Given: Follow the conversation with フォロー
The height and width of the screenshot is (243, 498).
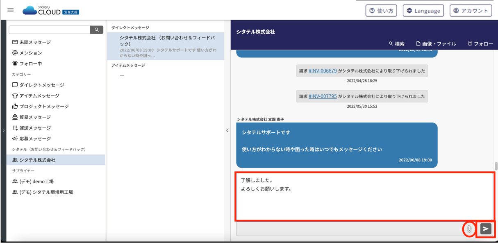Looking at the screenshot, I should 480,43.
